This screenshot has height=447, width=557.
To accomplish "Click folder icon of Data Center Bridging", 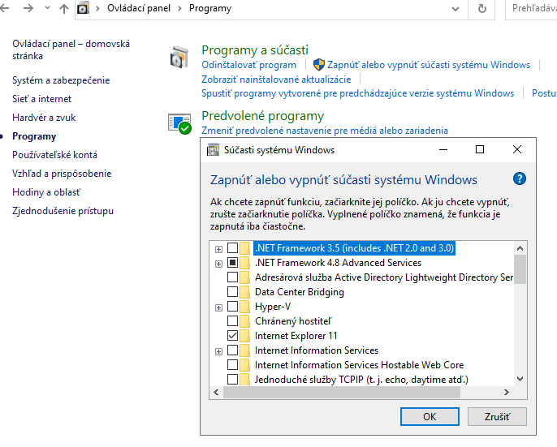I will 244,292.
